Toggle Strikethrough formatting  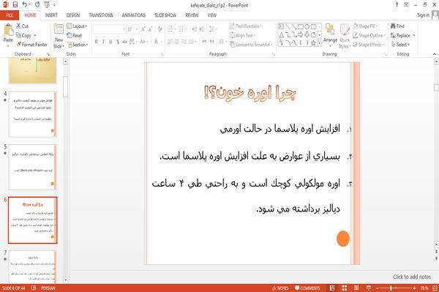tap(124, 42)
